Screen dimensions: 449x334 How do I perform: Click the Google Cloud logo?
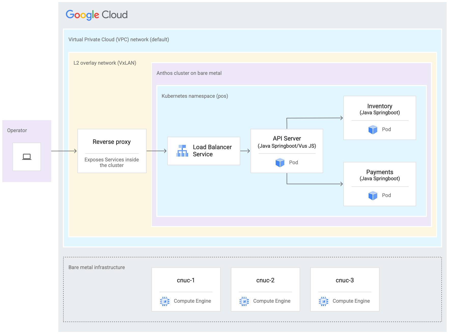(97, 15)
